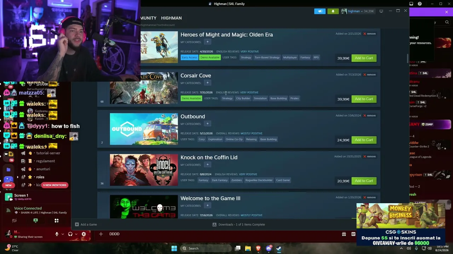Expand Discord audio output options

coord(76,234)
